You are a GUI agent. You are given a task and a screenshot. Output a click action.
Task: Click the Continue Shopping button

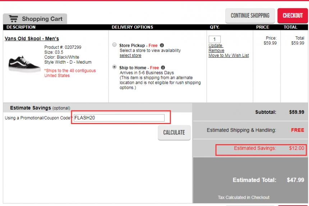coord(250,15)
